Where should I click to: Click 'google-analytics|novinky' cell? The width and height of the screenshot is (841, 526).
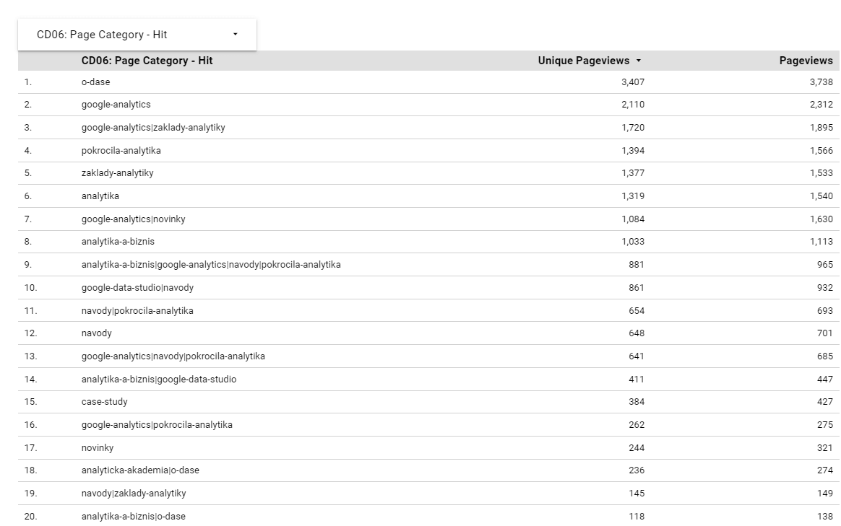pyautogui.click(x=134, y=219)
